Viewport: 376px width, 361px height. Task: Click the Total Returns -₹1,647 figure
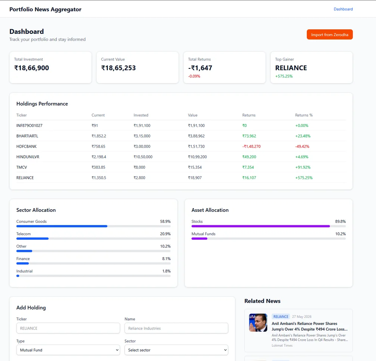click(200, 68)
